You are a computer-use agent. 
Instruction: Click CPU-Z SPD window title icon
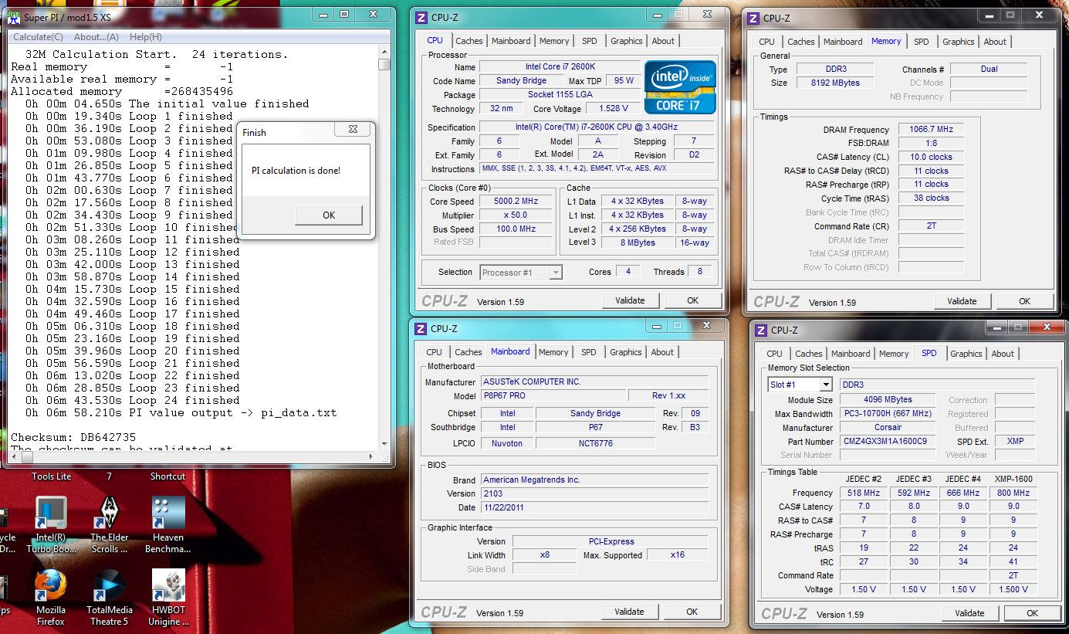tap(760, 330)
